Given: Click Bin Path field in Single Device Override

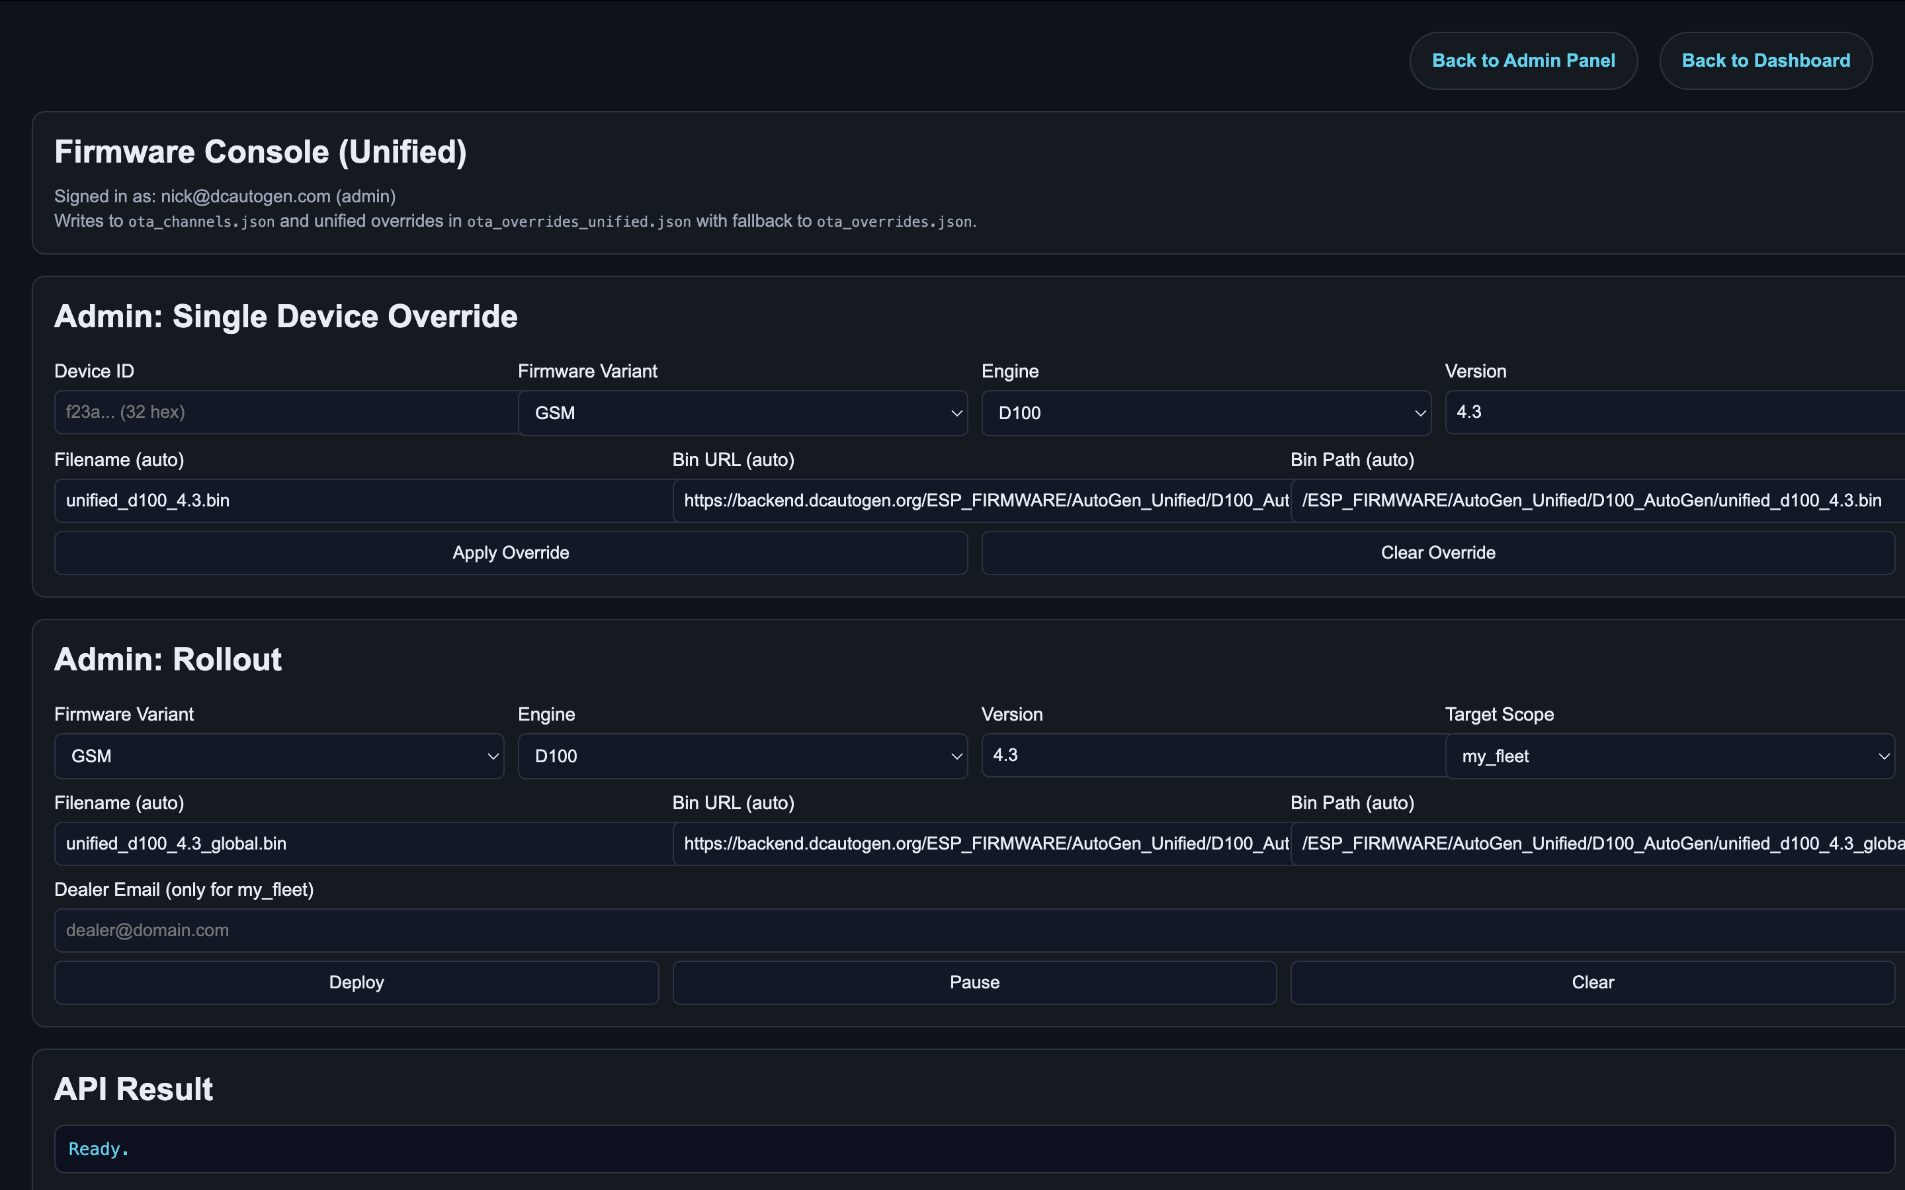Looking at the screenshot, I should click(x=1598, y=500).
